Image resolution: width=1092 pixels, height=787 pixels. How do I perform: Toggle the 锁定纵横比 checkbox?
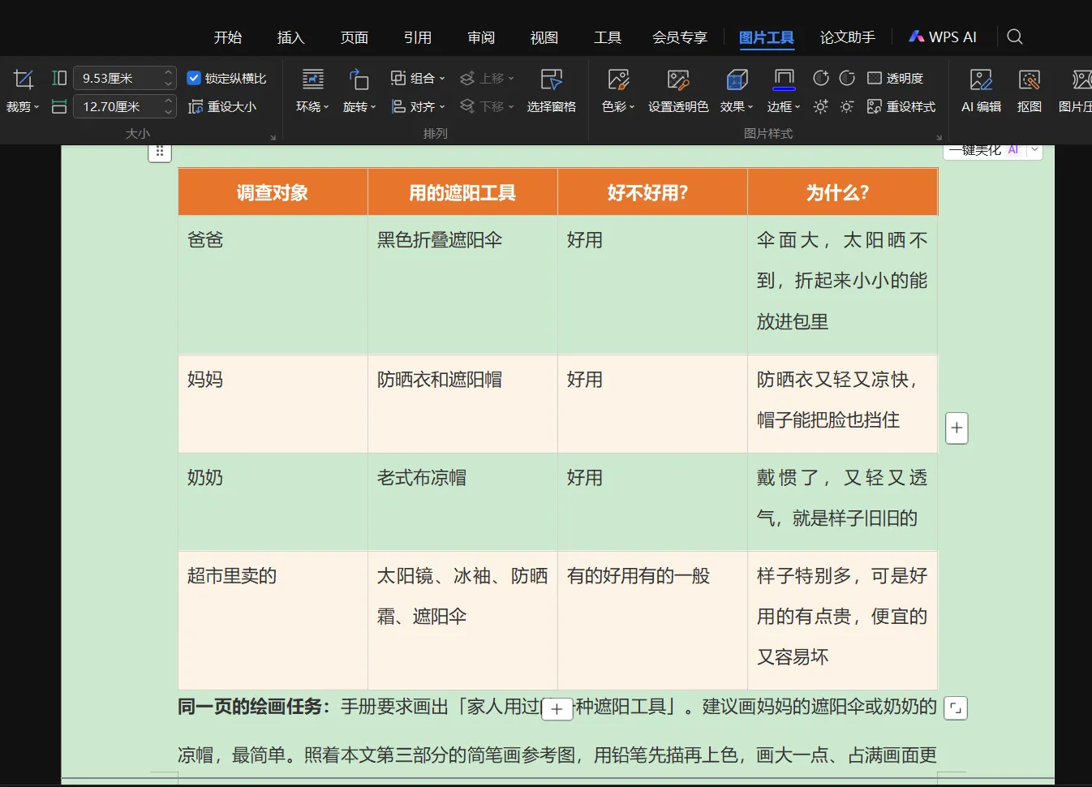194,78
